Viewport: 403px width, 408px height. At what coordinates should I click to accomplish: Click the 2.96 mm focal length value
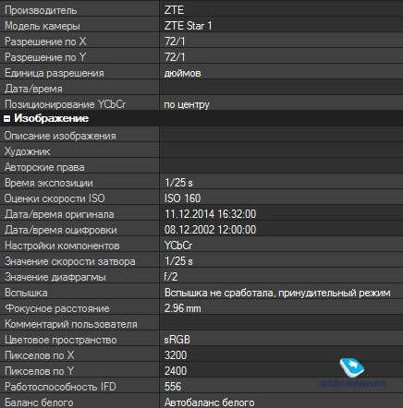(x=182, y=308)
